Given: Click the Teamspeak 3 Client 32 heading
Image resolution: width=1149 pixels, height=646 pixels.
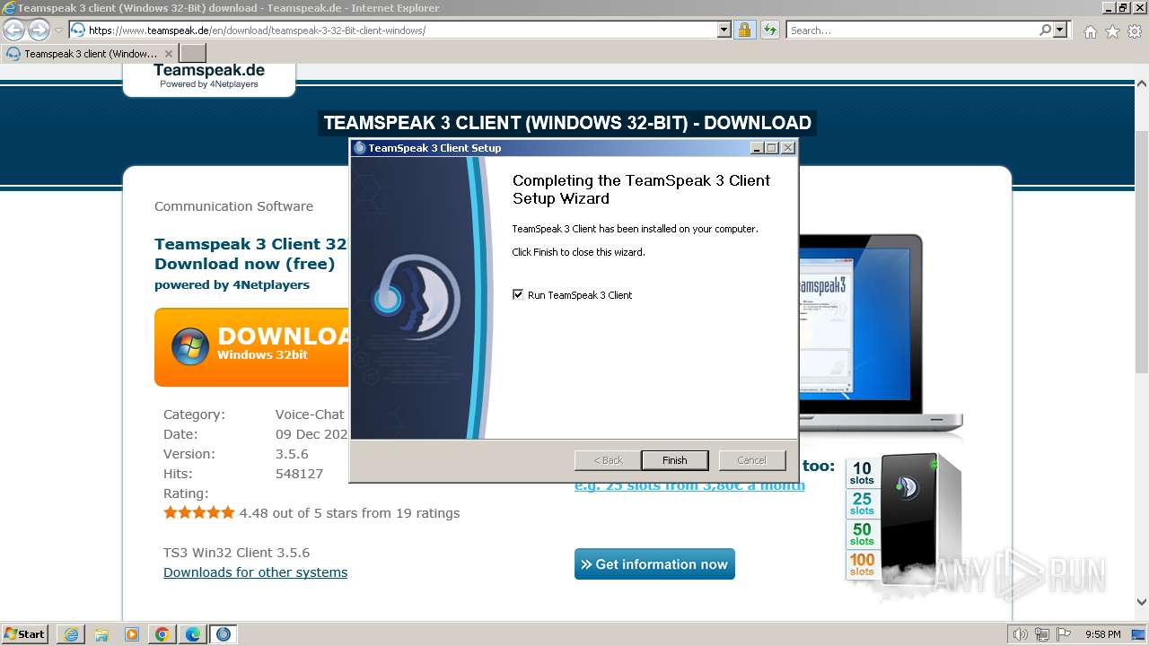Looking at the screenshot, I should (250, 244).
